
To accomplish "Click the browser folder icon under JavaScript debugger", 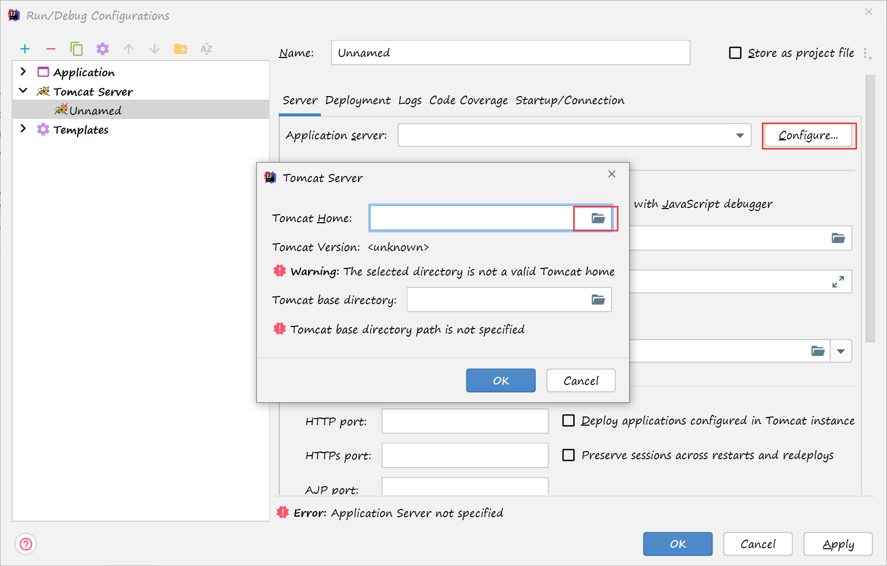I will [838, 238].
